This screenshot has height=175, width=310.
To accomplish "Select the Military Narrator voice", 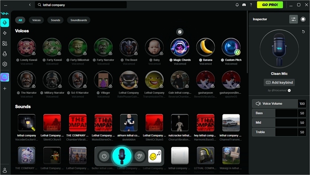I will [52, 80].
